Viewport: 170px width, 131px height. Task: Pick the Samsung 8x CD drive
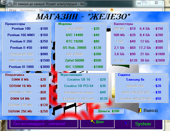135,79
